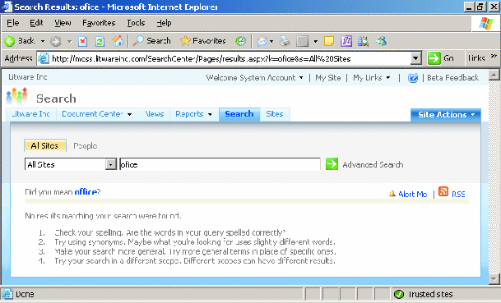Select the Sites navigation tab
Image resolution: width=501 pixels, height=303 pixels.
(275, 114)
